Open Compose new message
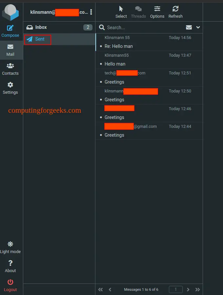 pyautogui.click(x=10, y=31)
